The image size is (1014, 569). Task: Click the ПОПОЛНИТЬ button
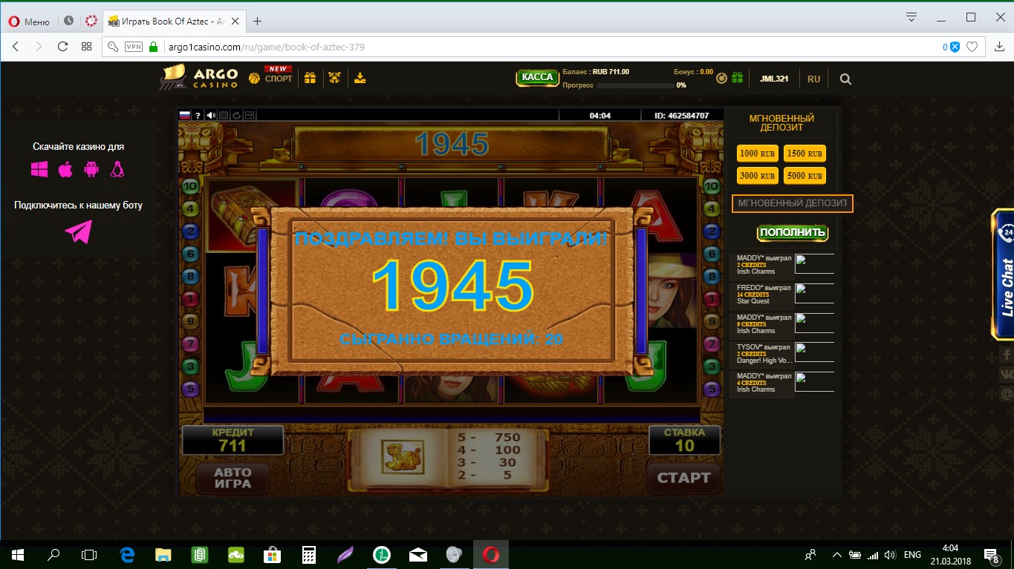792,232
